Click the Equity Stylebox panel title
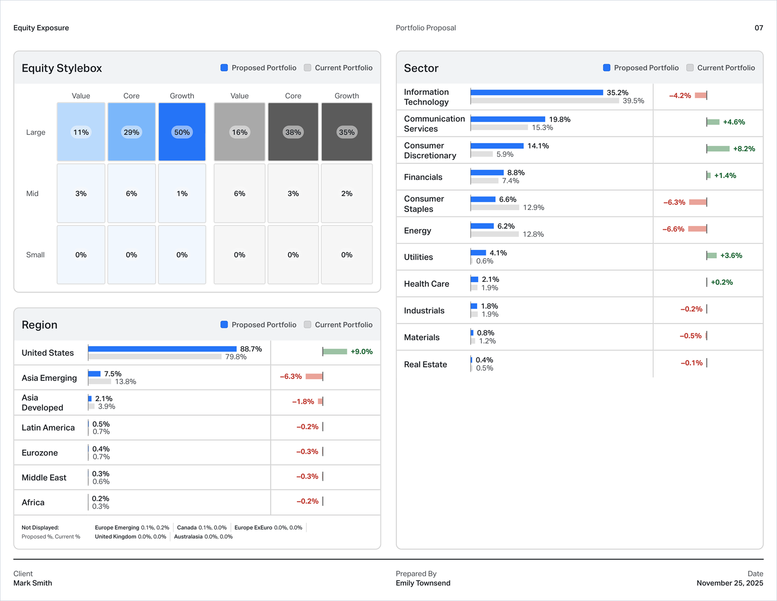 pos(62,68)
